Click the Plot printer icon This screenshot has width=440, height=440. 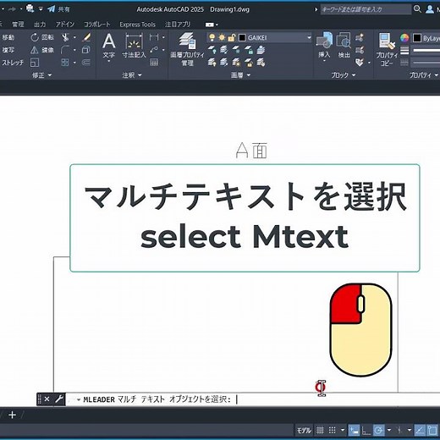click(30, 8)
